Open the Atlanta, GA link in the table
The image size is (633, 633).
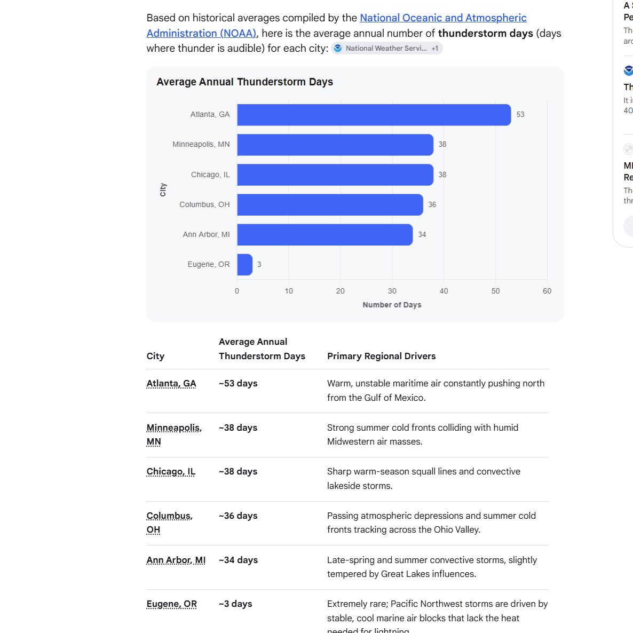(171, 384)
